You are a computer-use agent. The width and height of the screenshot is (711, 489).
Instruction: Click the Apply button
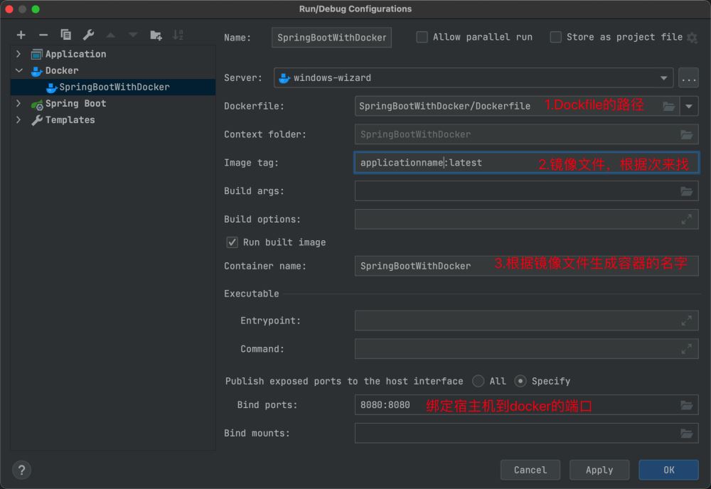pos(599,470)
